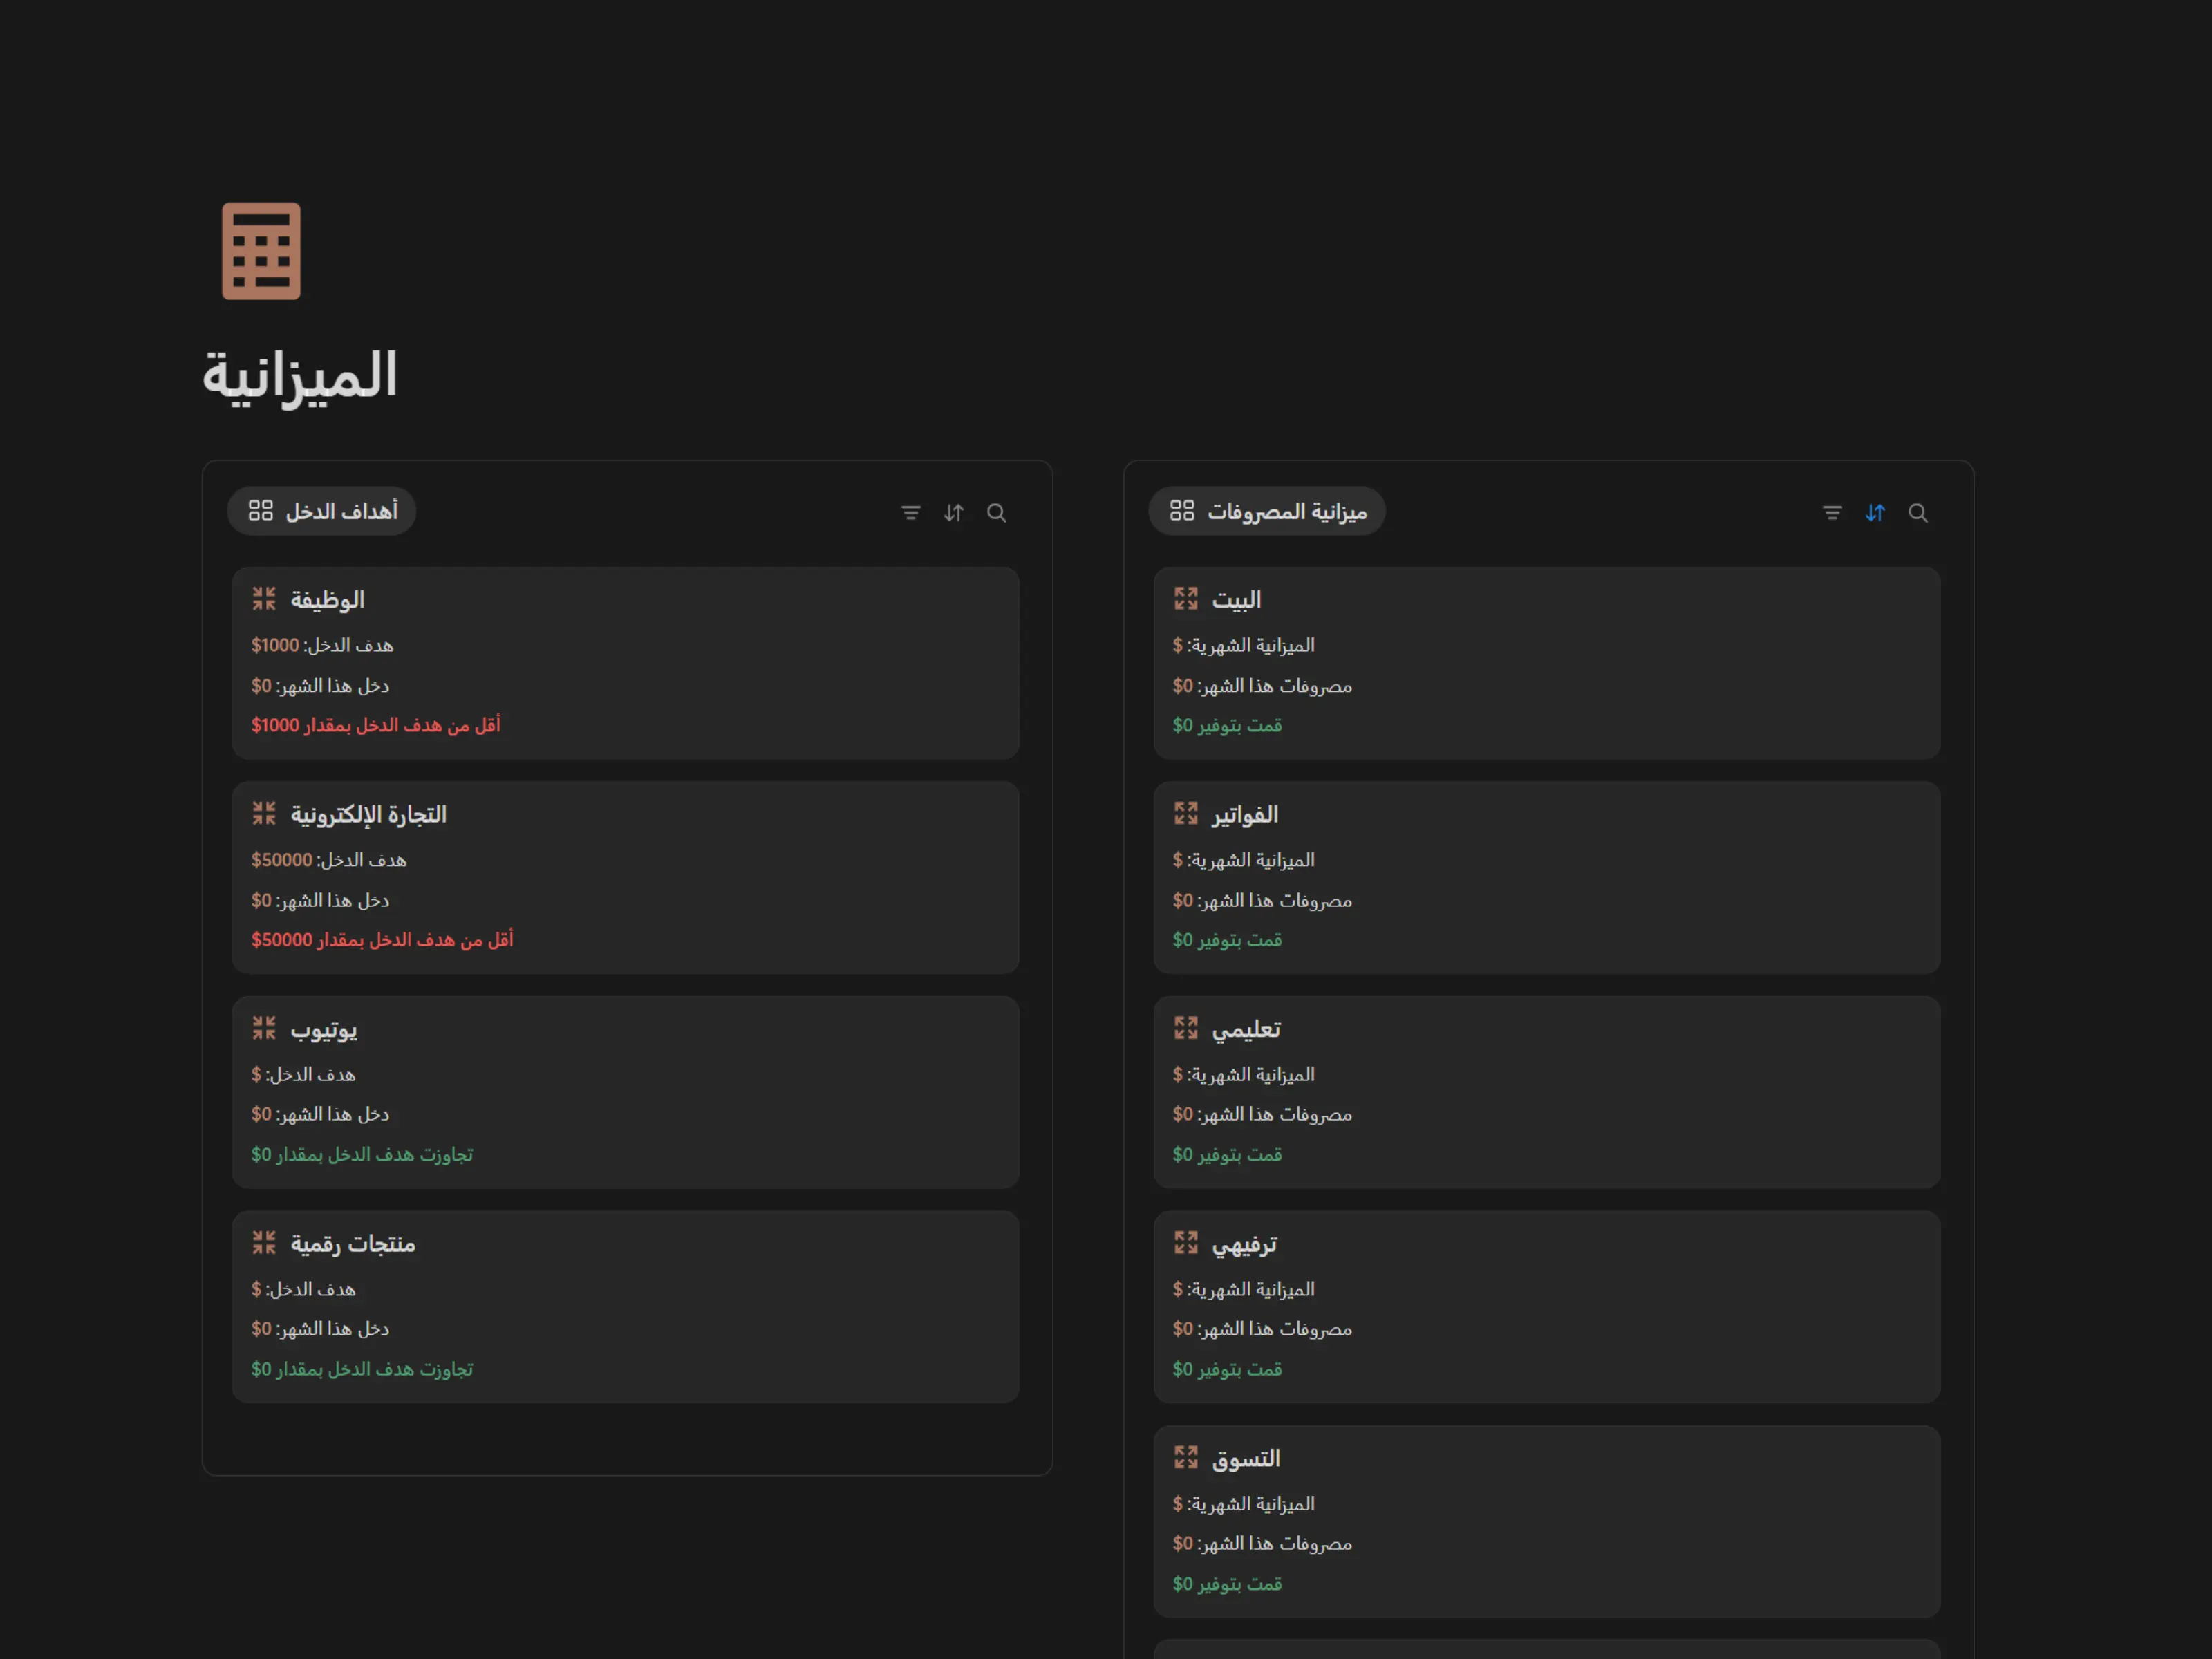Click the الميزانية page title
The image size is (2212, 1659).
point(300,376)
